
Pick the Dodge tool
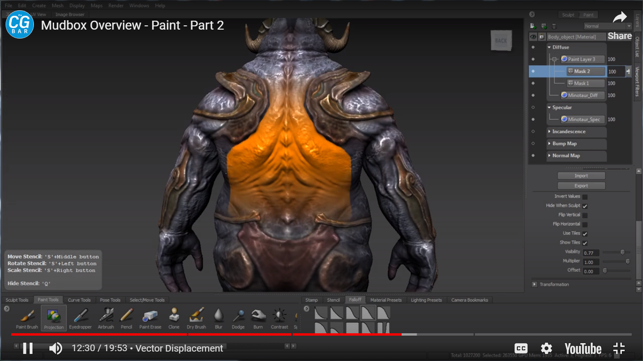point(238,318)
